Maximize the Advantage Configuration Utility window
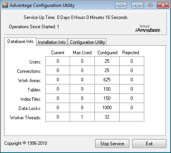Image resolution: width=171 pixels, height=153 pixels. click(150, 5)
